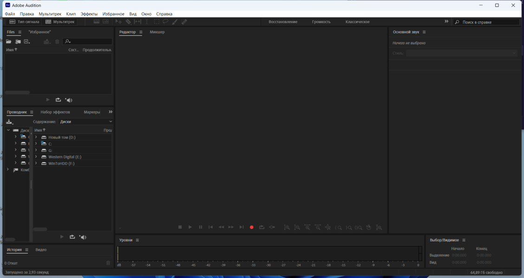Select the Paintbrush Selection tool
This screenshot has width=524, height=278.
pyautogui.click(x=175, y=22)
